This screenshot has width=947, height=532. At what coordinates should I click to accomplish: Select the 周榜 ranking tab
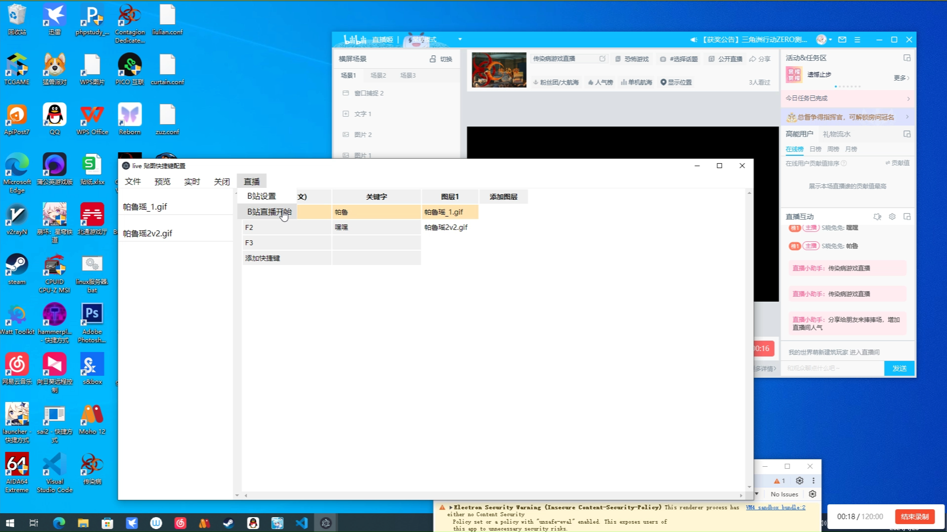(x=833, y=149)
